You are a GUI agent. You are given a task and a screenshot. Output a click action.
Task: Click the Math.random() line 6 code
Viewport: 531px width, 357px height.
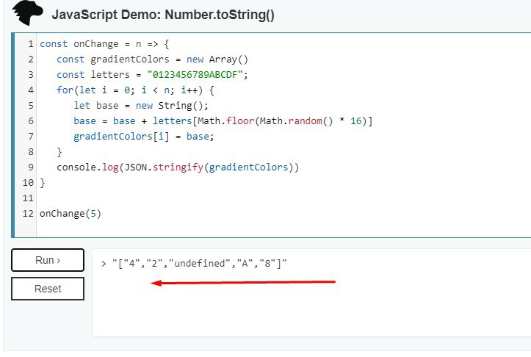(223, 121)
